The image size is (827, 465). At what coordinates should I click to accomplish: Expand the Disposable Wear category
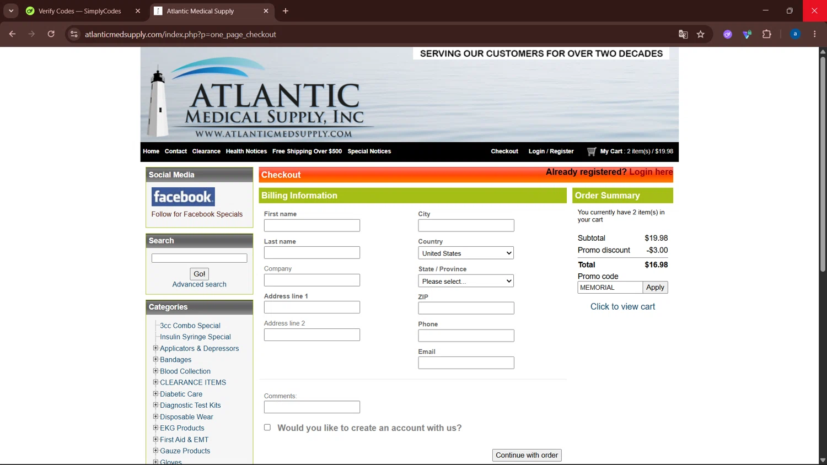155,417
